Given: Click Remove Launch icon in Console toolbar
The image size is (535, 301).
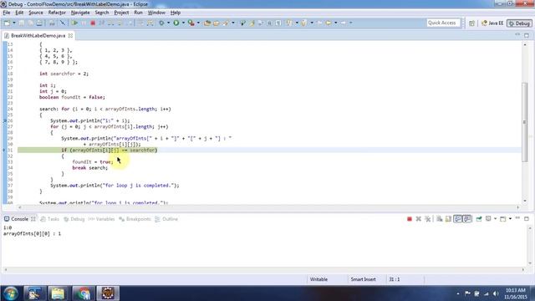Looking at the screenshot, I should tap(418, 219).
